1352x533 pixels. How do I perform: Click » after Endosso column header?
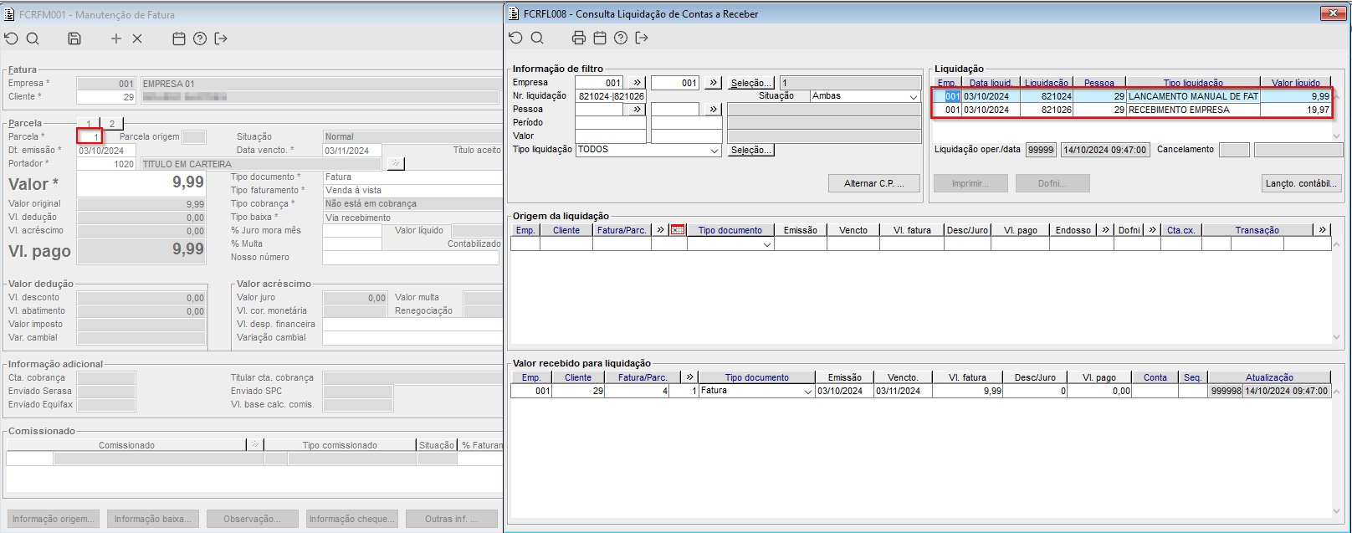(1106, 230)
